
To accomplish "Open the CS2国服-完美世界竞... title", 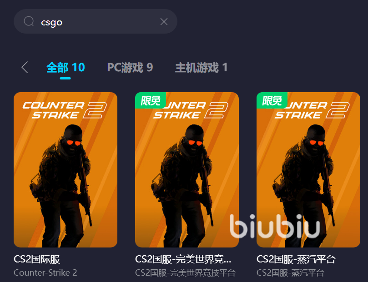I will (x=183, y=259).
